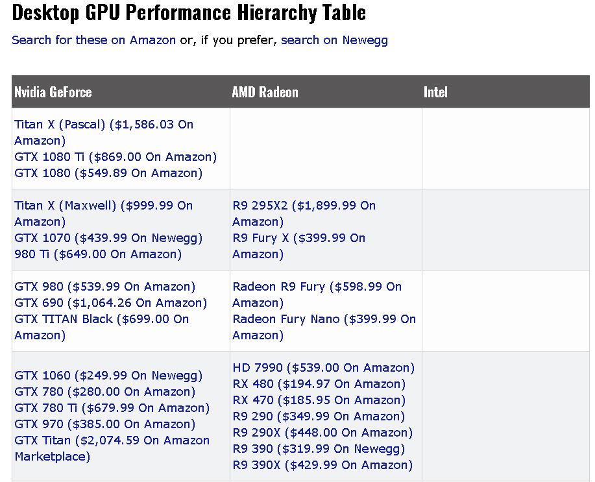Open the "Search for these on Amazon" link
The width and height of the screenshot is (595, 482).
(93, 40)
